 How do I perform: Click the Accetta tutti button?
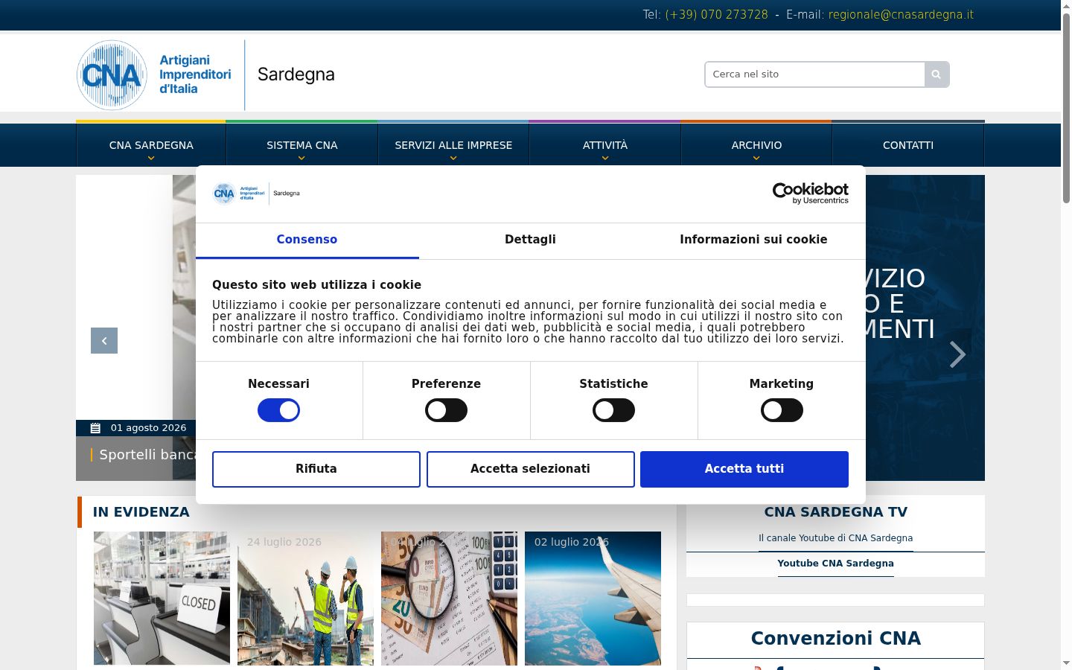click(744, 469)
